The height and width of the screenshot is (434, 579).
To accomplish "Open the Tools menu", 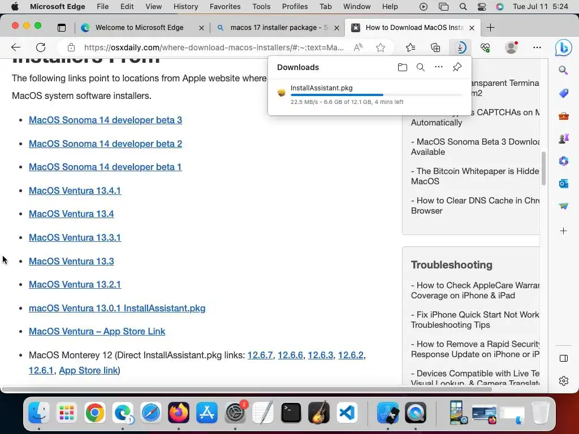I will (x=261, y=7).
